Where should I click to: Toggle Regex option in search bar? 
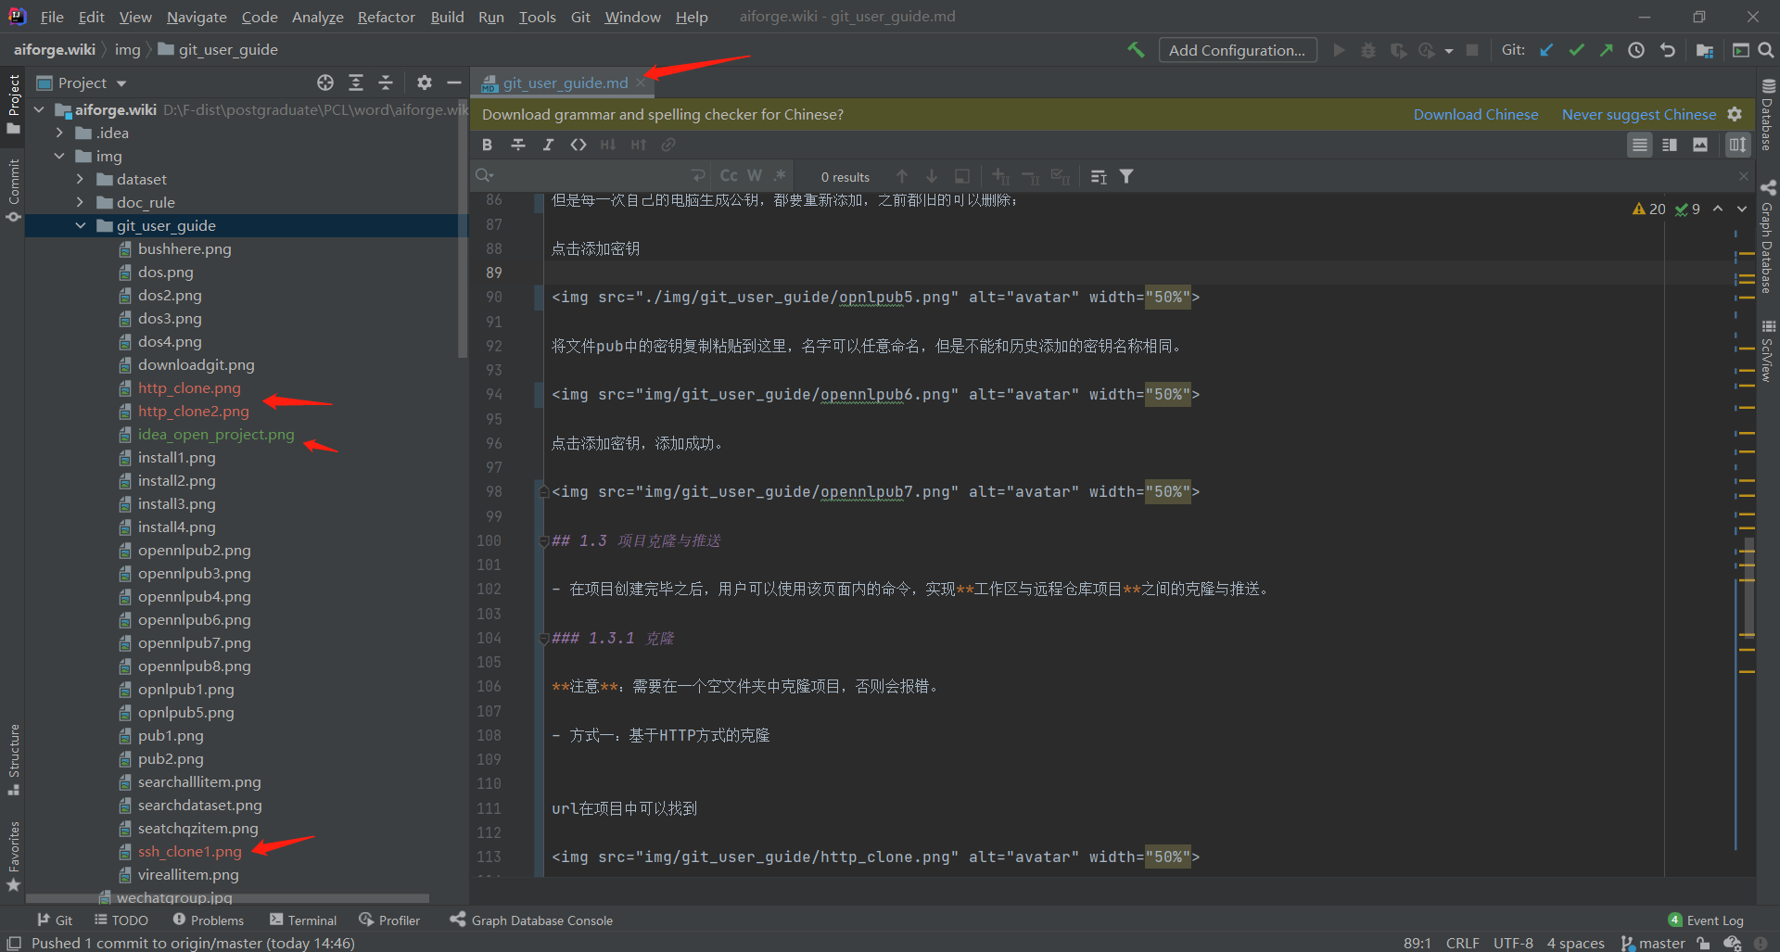click(781, 176)
